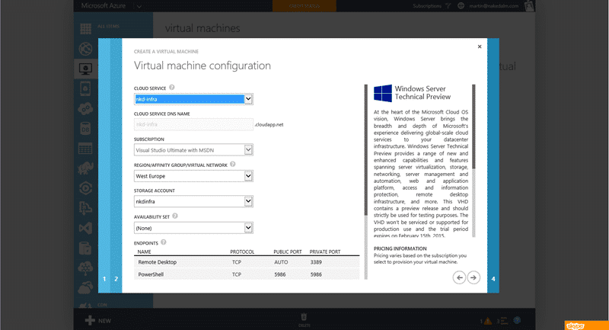Click NAME column header in endpoints table
This screenshot has width=609, height=330.
[144, 252]
